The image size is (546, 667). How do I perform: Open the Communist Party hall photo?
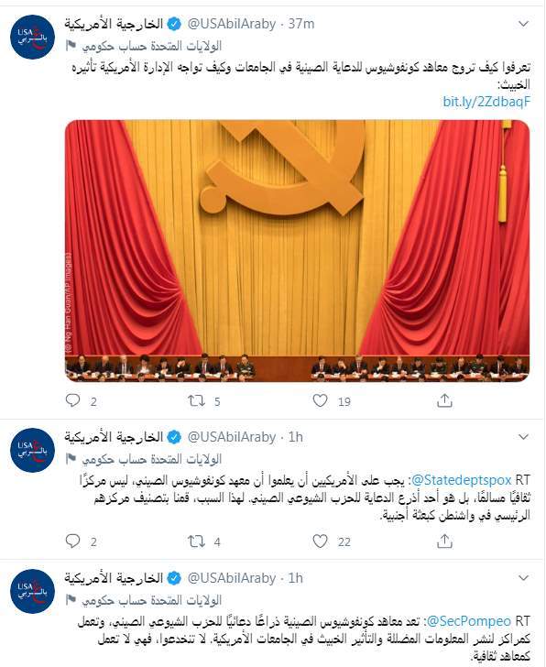[297, 251]
